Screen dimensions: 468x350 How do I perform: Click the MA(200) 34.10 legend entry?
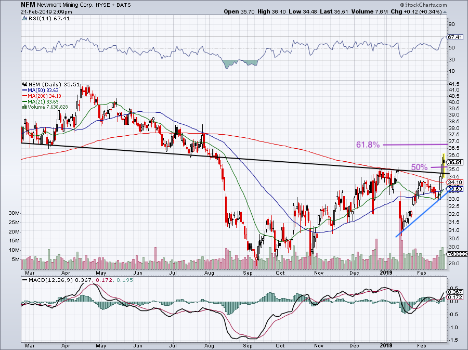[44, 96]
